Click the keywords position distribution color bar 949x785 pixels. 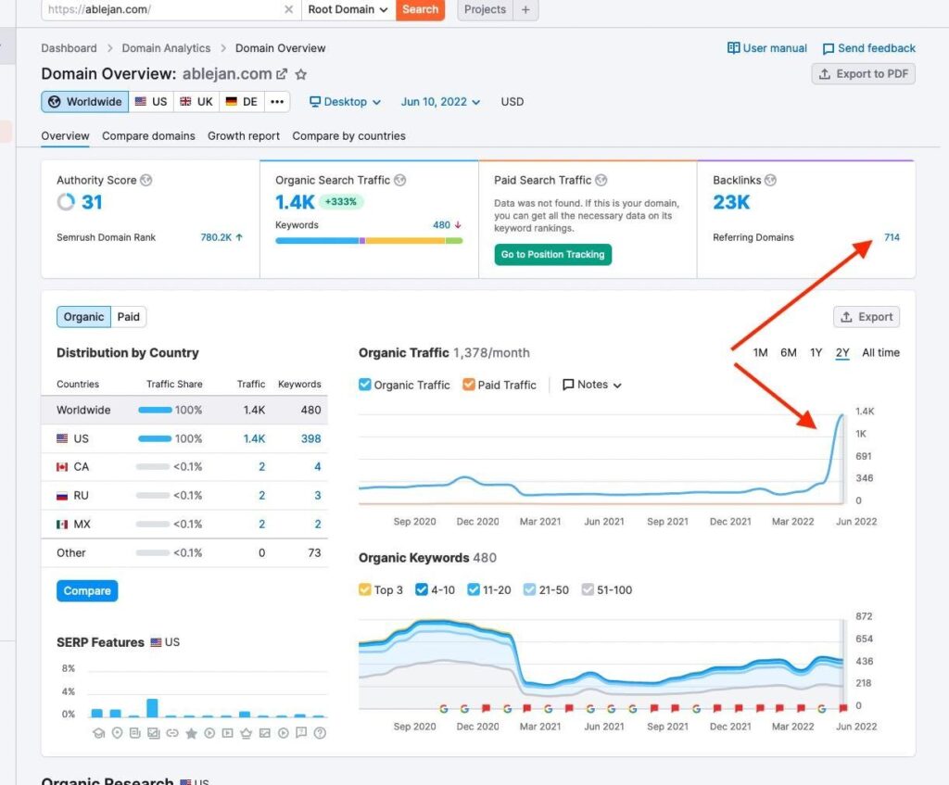tap(369, 240)
